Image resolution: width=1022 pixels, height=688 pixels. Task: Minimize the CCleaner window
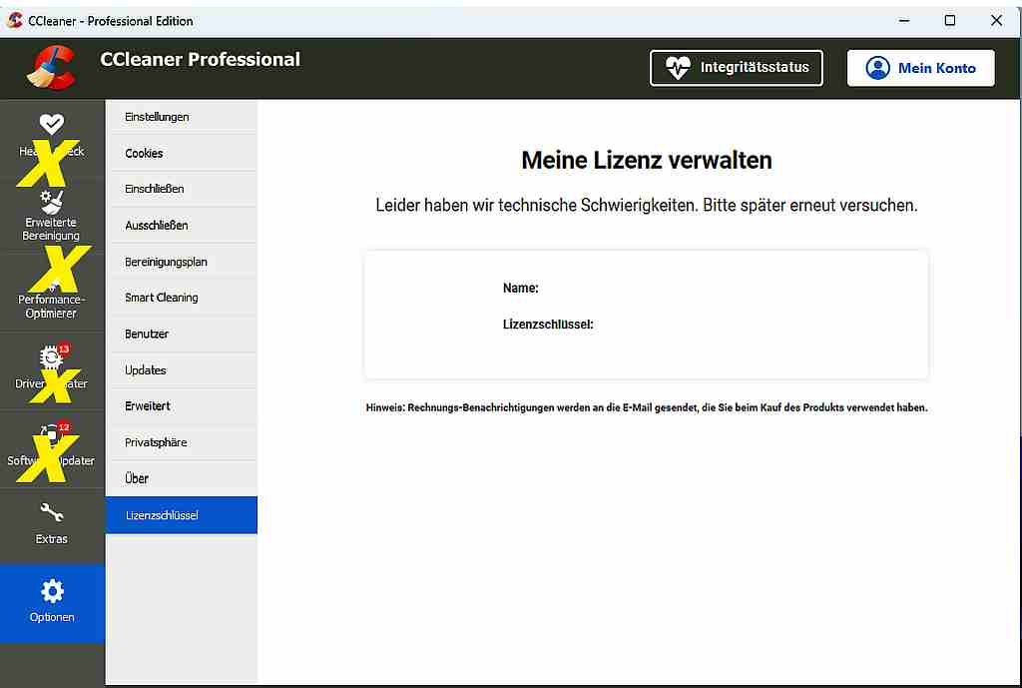coord(904,20)
